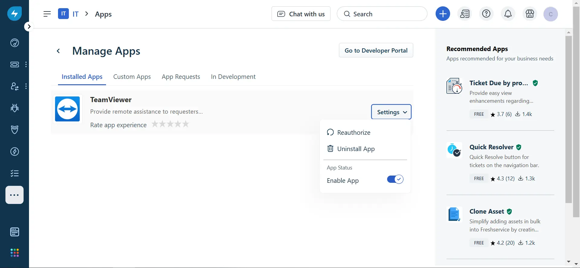The width and height of the screenshot is (580, 268).
Task: Open the marketplace store icon
Action: click(530, 14)
